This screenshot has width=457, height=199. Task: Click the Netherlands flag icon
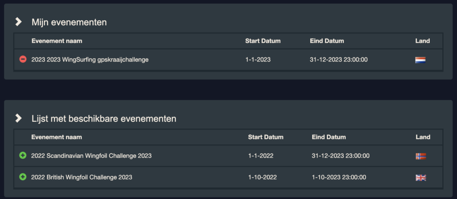coord(420,60)
